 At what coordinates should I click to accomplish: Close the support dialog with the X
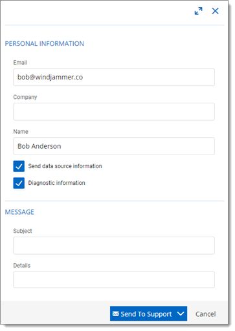(x=215, y=11)
